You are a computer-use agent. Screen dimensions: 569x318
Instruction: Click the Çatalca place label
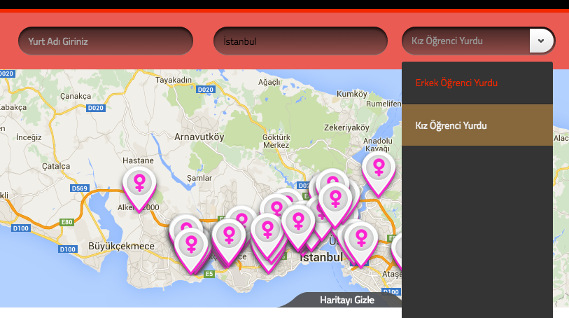click(x=56, y=166)
